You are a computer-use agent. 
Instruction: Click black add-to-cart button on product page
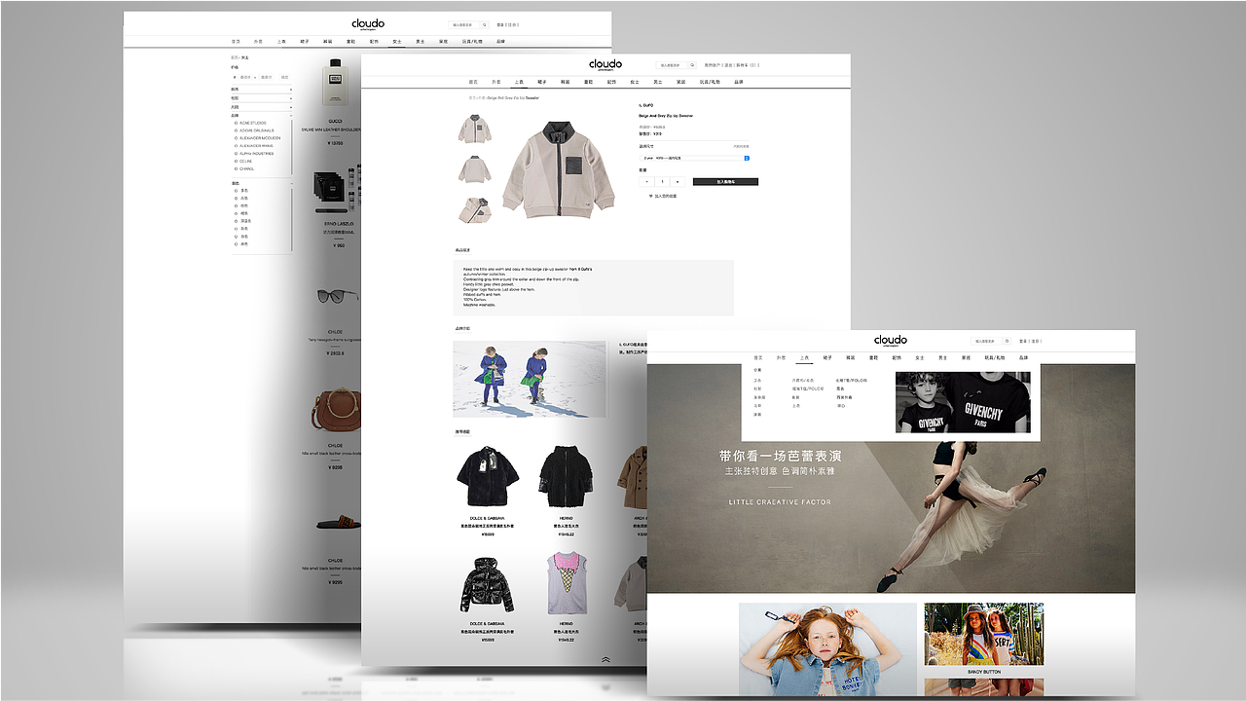click(x=725, y=181)
